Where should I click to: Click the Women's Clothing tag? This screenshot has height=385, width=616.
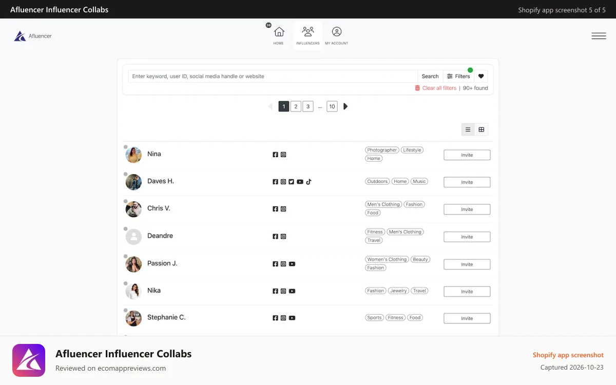click(387, 259)
